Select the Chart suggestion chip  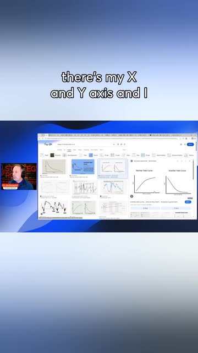(x=83, y=155)
